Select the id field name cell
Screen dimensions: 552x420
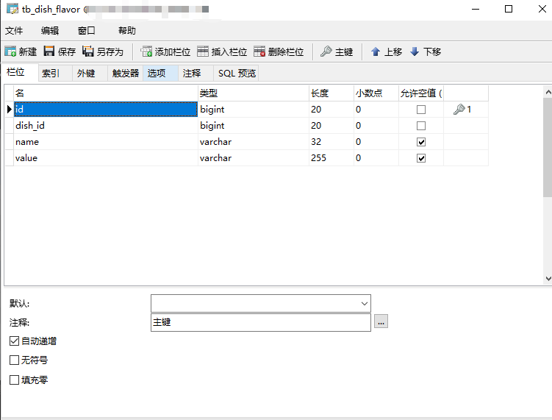point(106,109)
